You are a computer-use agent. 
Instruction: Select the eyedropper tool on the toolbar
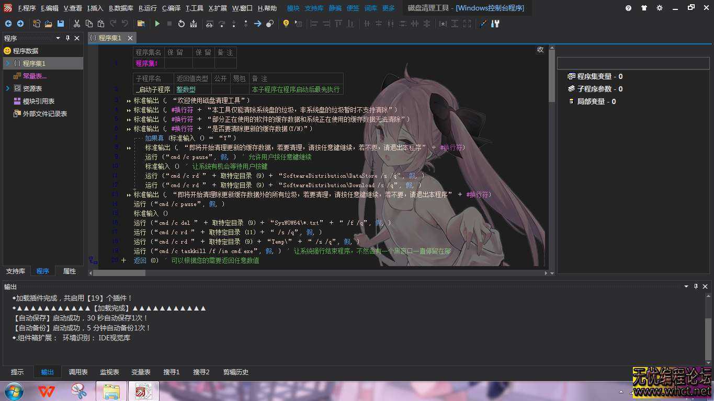[x=483, y=24]
